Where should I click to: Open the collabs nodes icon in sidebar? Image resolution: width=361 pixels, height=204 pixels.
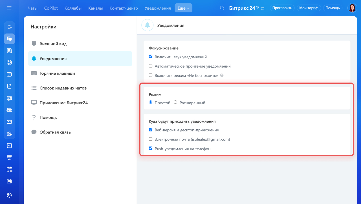click(x=9, y=27)
